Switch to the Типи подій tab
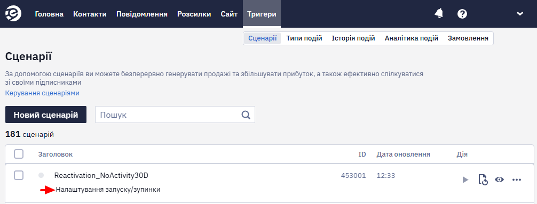537x204 pixels. 304,38
